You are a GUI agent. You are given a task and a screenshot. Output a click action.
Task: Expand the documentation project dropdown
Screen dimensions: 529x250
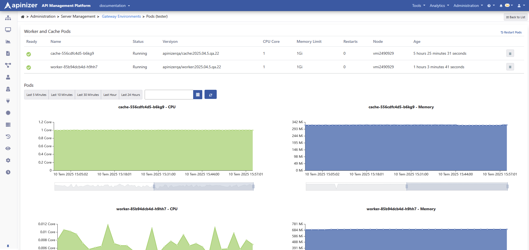pos(114,6)
